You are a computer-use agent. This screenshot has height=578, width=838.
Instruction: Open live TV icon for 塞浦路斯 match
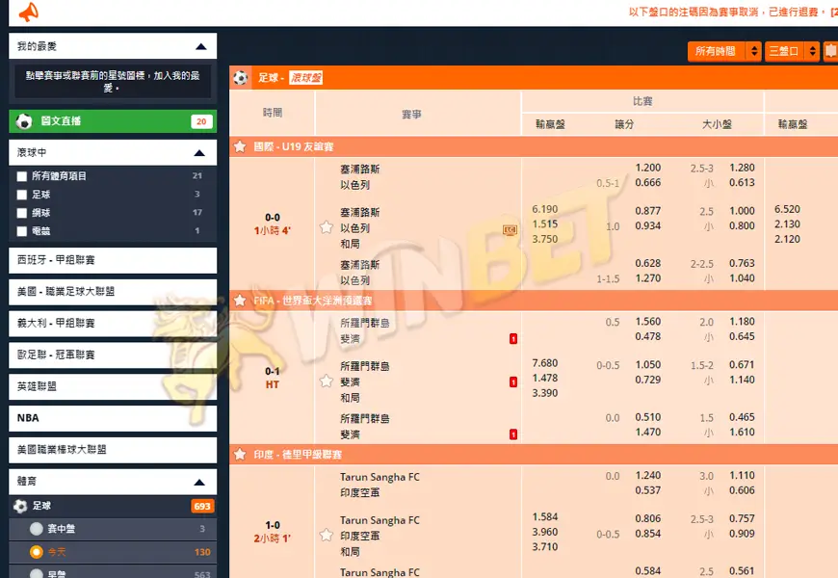tap(510, 229)
